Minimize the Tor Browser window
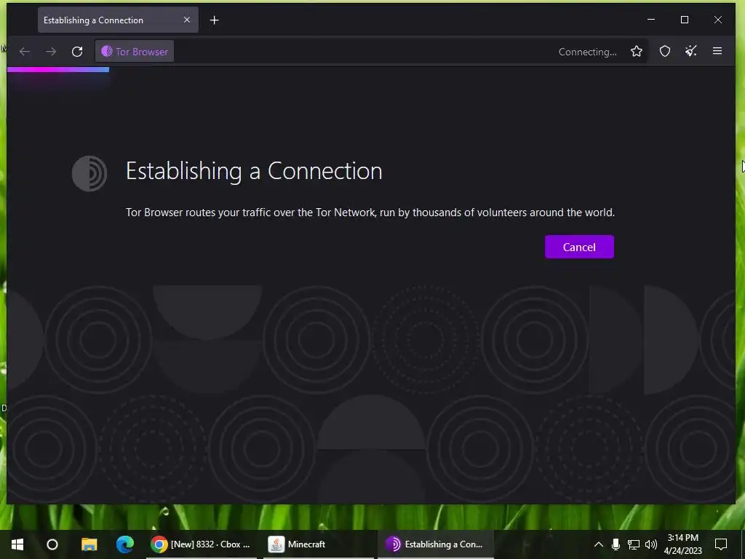The width and height of the screenshot is (745, 559). tap(651, 20)
